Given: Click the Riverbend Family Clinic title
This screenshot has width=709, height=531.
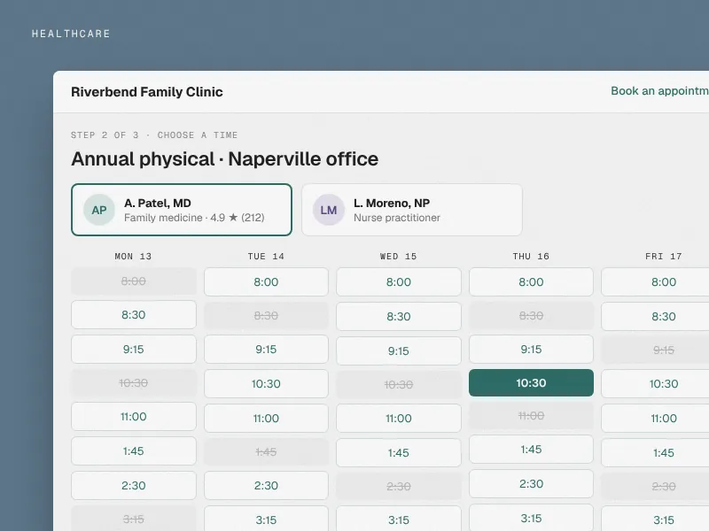Looking at the screenshot, I should [x=147, y=92].
